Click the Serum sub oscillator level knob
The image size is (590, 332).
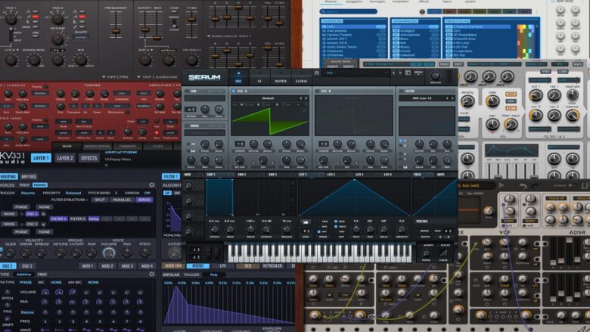click(x=219, y=110)
